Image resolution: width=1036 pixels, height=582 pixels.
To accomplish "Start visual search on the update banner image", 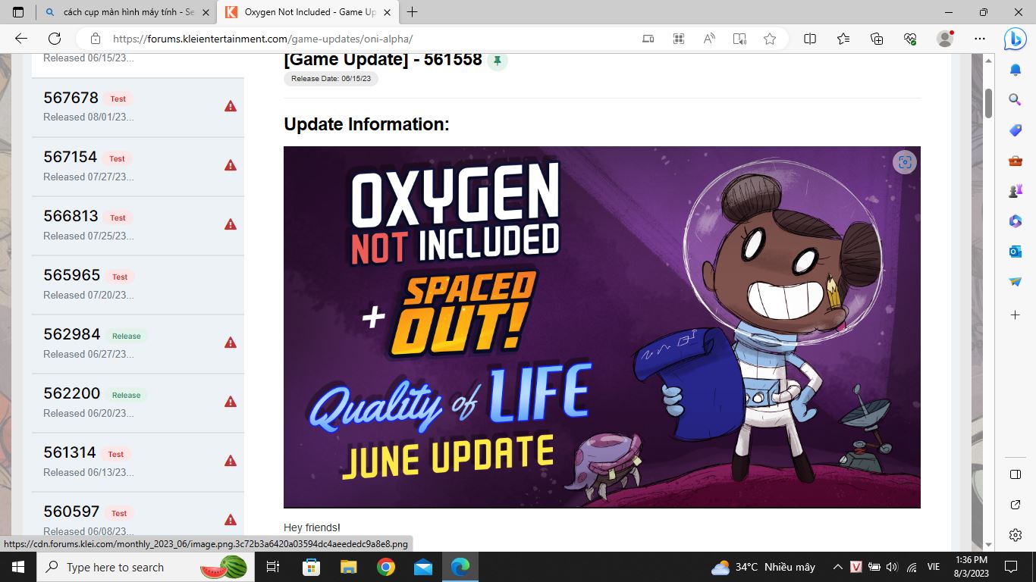I will coord(905,162).
